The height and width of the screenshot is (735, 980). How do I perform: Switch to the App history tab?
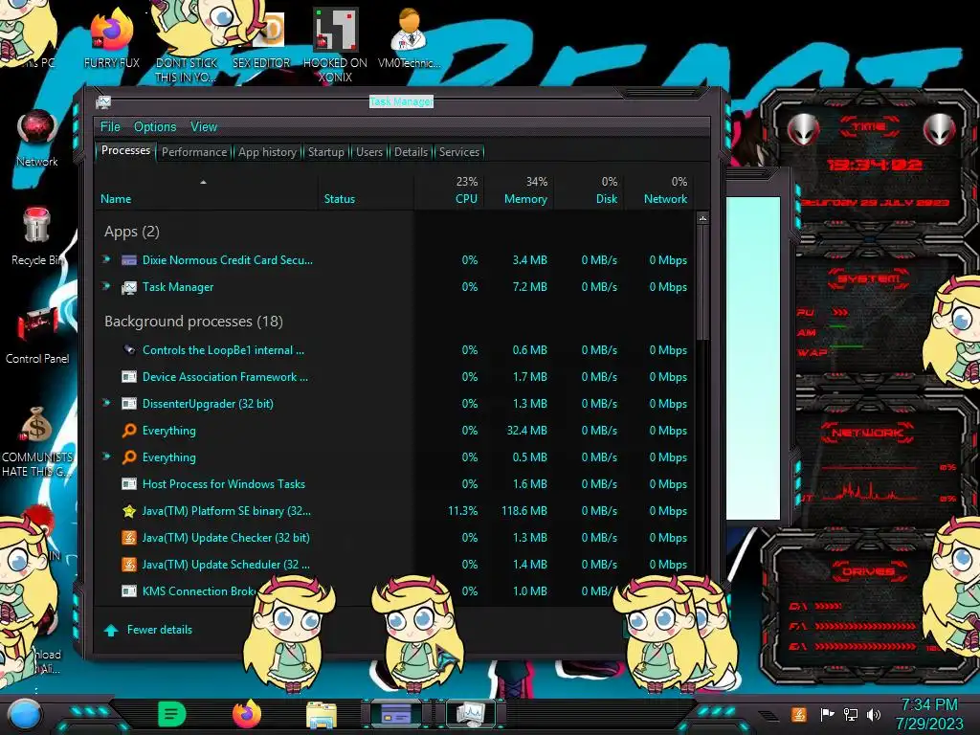pyautogui.click(x=268, y=152)
